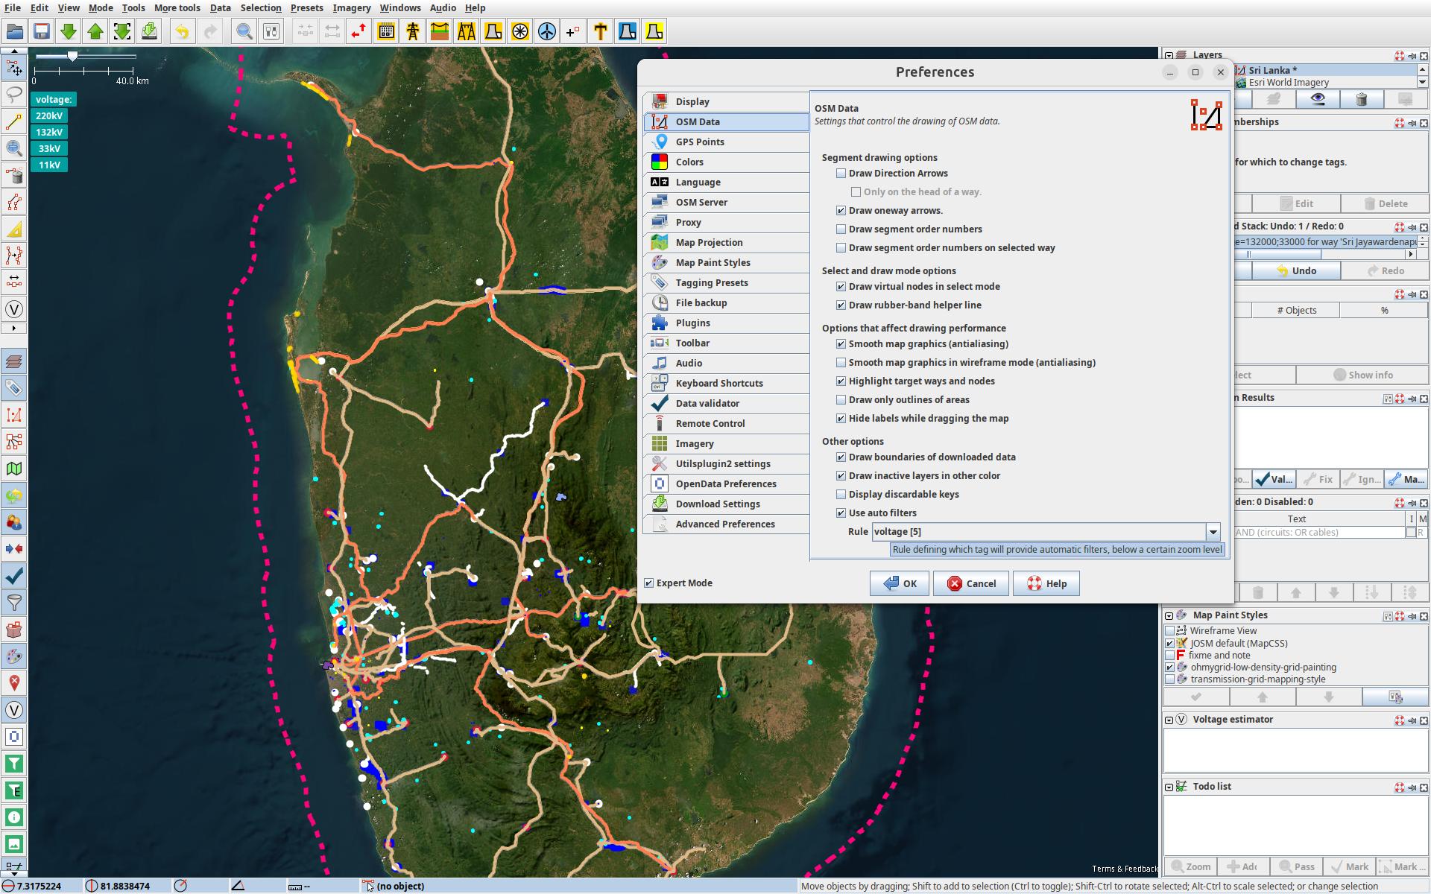Select the Draw nodes tool
1431x894 pixels.
14,121
